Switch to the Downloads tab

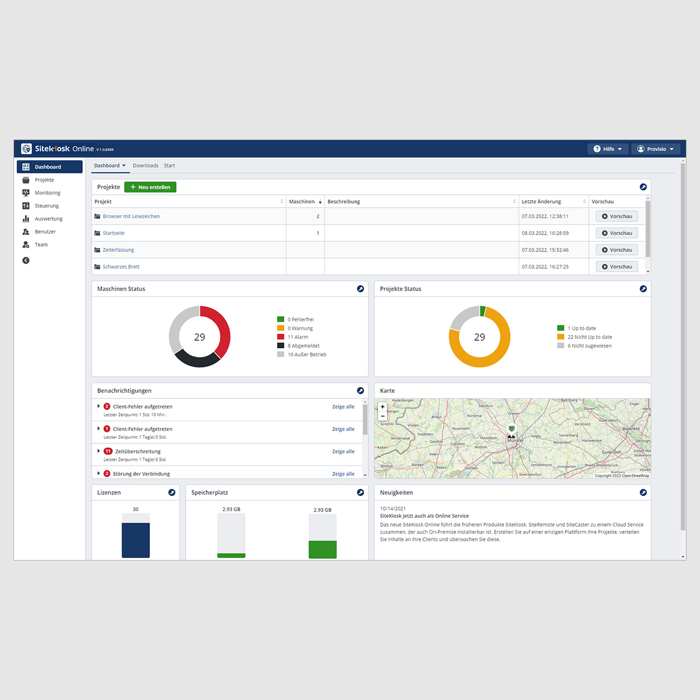click(x=145, y=166)
